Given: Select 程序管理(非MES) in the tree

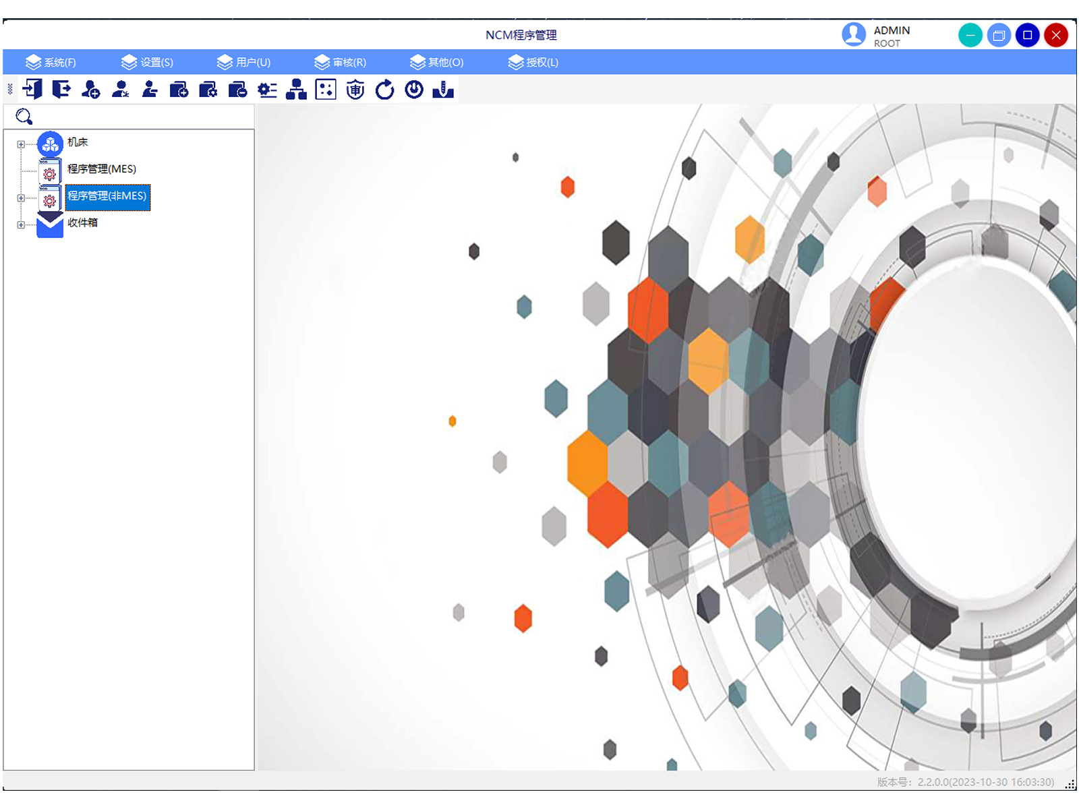Looking at the screenshot, I should tap(107, 196).
